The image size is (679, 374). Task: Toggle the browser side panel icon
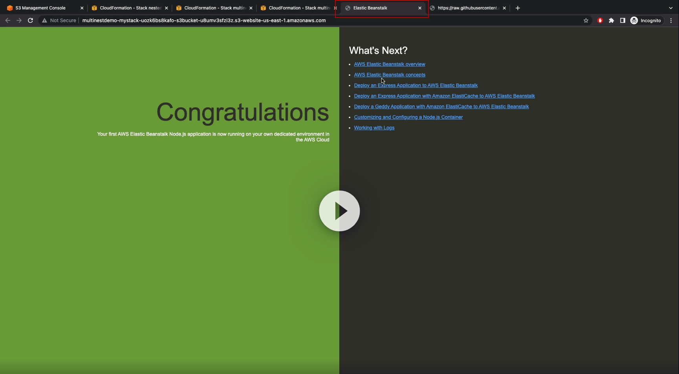[622, 20]
